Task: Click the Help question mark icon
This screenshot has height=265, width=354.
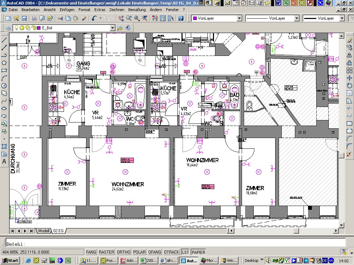Action: (x=180, y=18)
